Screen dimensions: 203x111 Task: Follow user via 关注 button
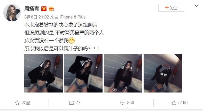171,8
